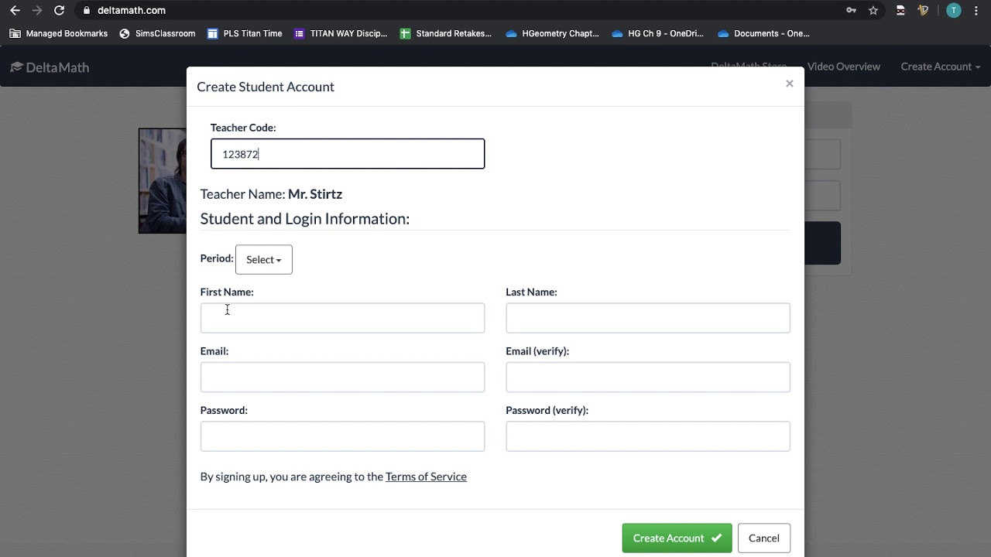
Task: Click the address bar URL deltamath.com
Action: coord(132,11)
